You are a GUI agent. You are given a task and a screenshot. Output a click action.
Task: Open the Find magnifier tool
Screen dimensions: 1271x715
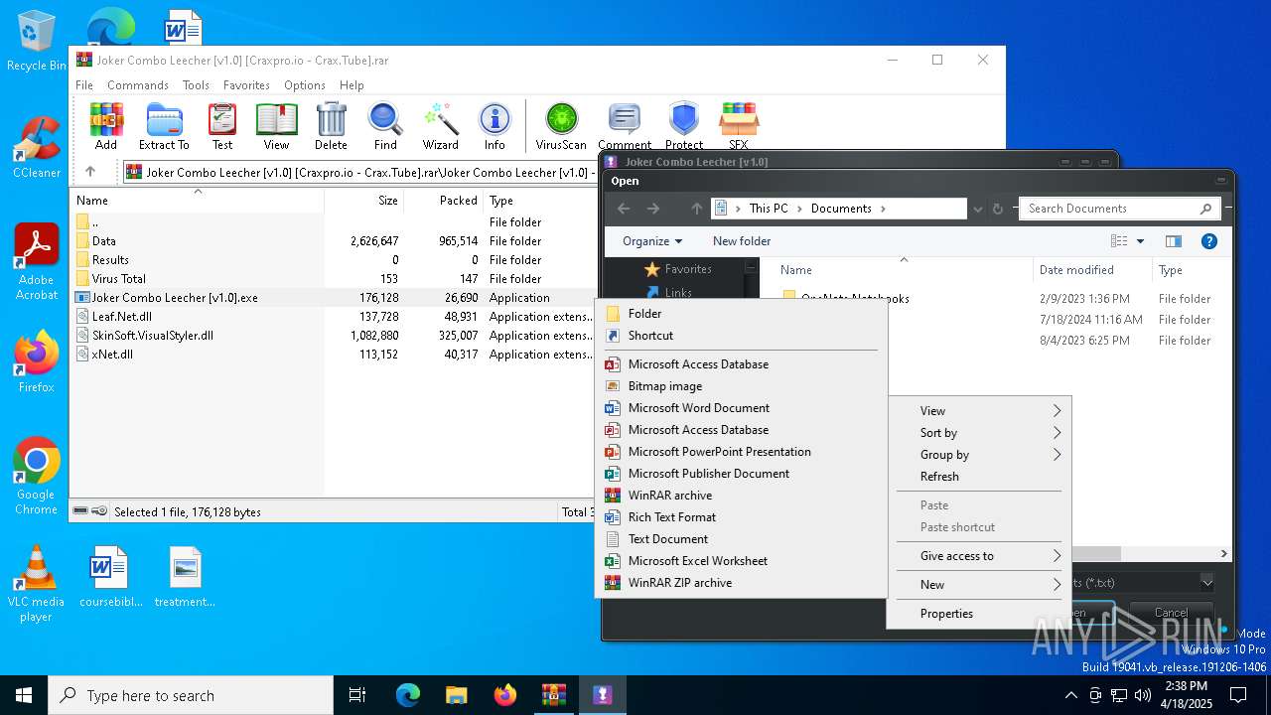click(385, 126)
